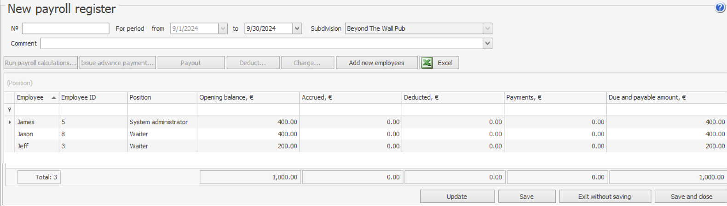Screen dimensions: 727x206
Task: Open the Subdivision dropdown arrow
Action: [x=487, y=28]
